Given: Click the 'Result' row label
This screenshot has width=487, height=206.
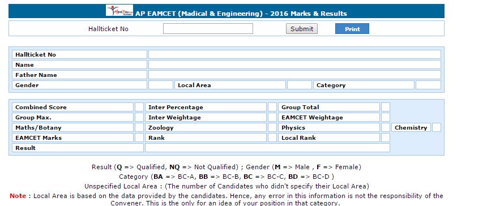Looking at the screenshot, I should click(78, 148).
